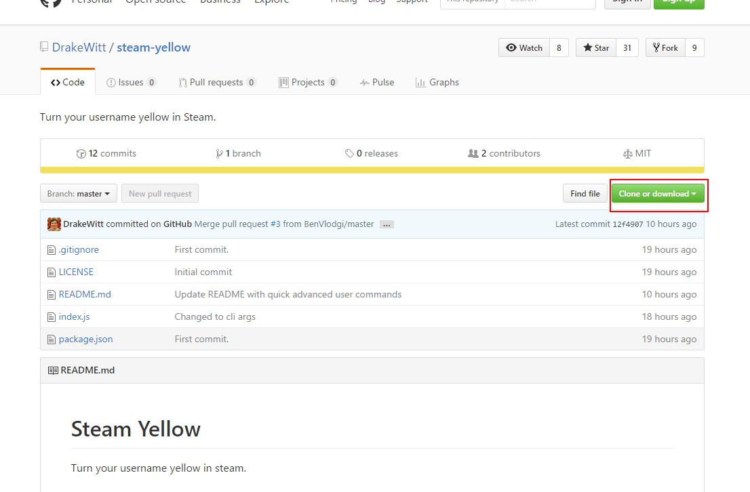Click '18 hours ago' on index.js row
The image size is (750, 492).
coord(669,317)
